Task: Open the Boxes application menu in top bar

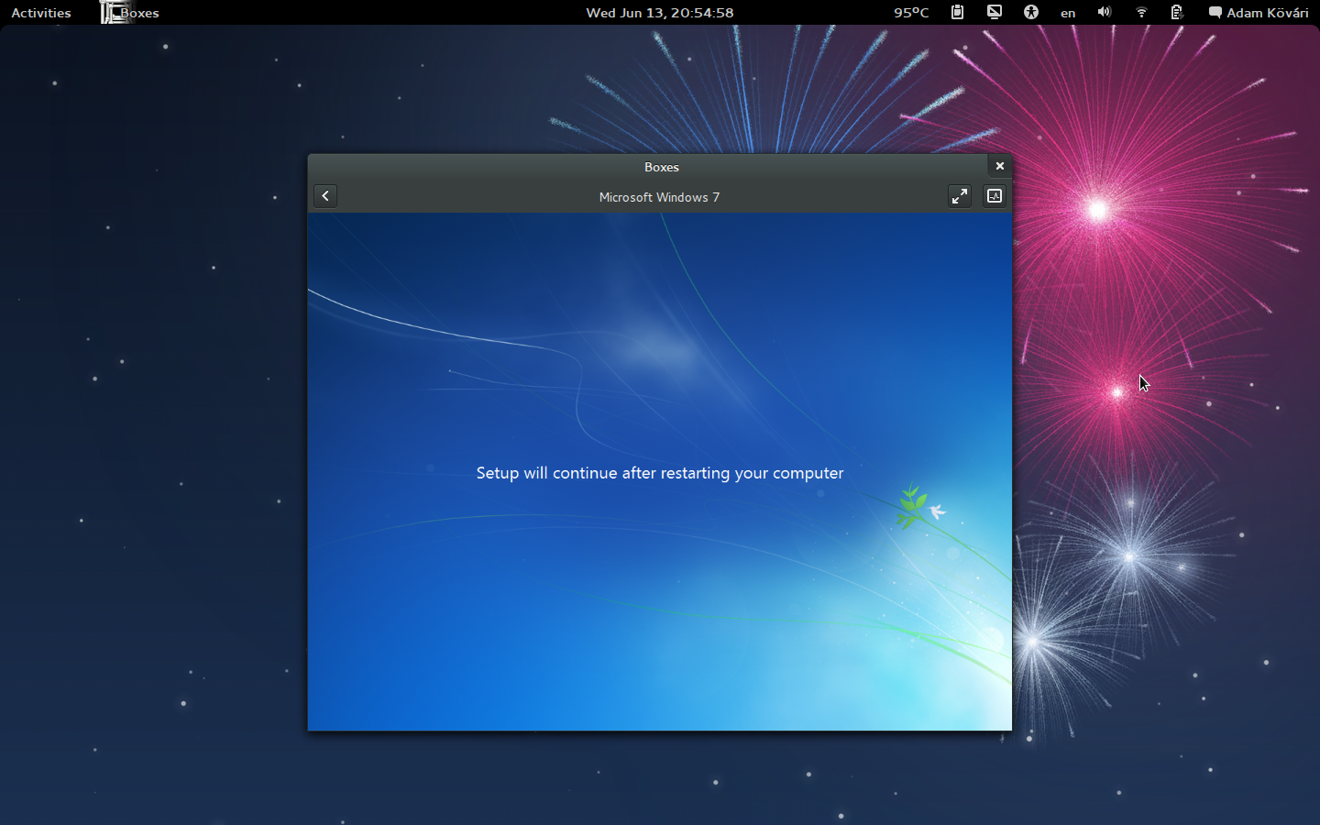Action: [x=130, y=13]
